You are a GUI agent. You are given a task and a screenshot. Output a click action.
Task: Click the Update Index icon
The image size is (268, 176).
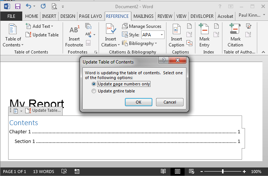(x=216, y=35)
